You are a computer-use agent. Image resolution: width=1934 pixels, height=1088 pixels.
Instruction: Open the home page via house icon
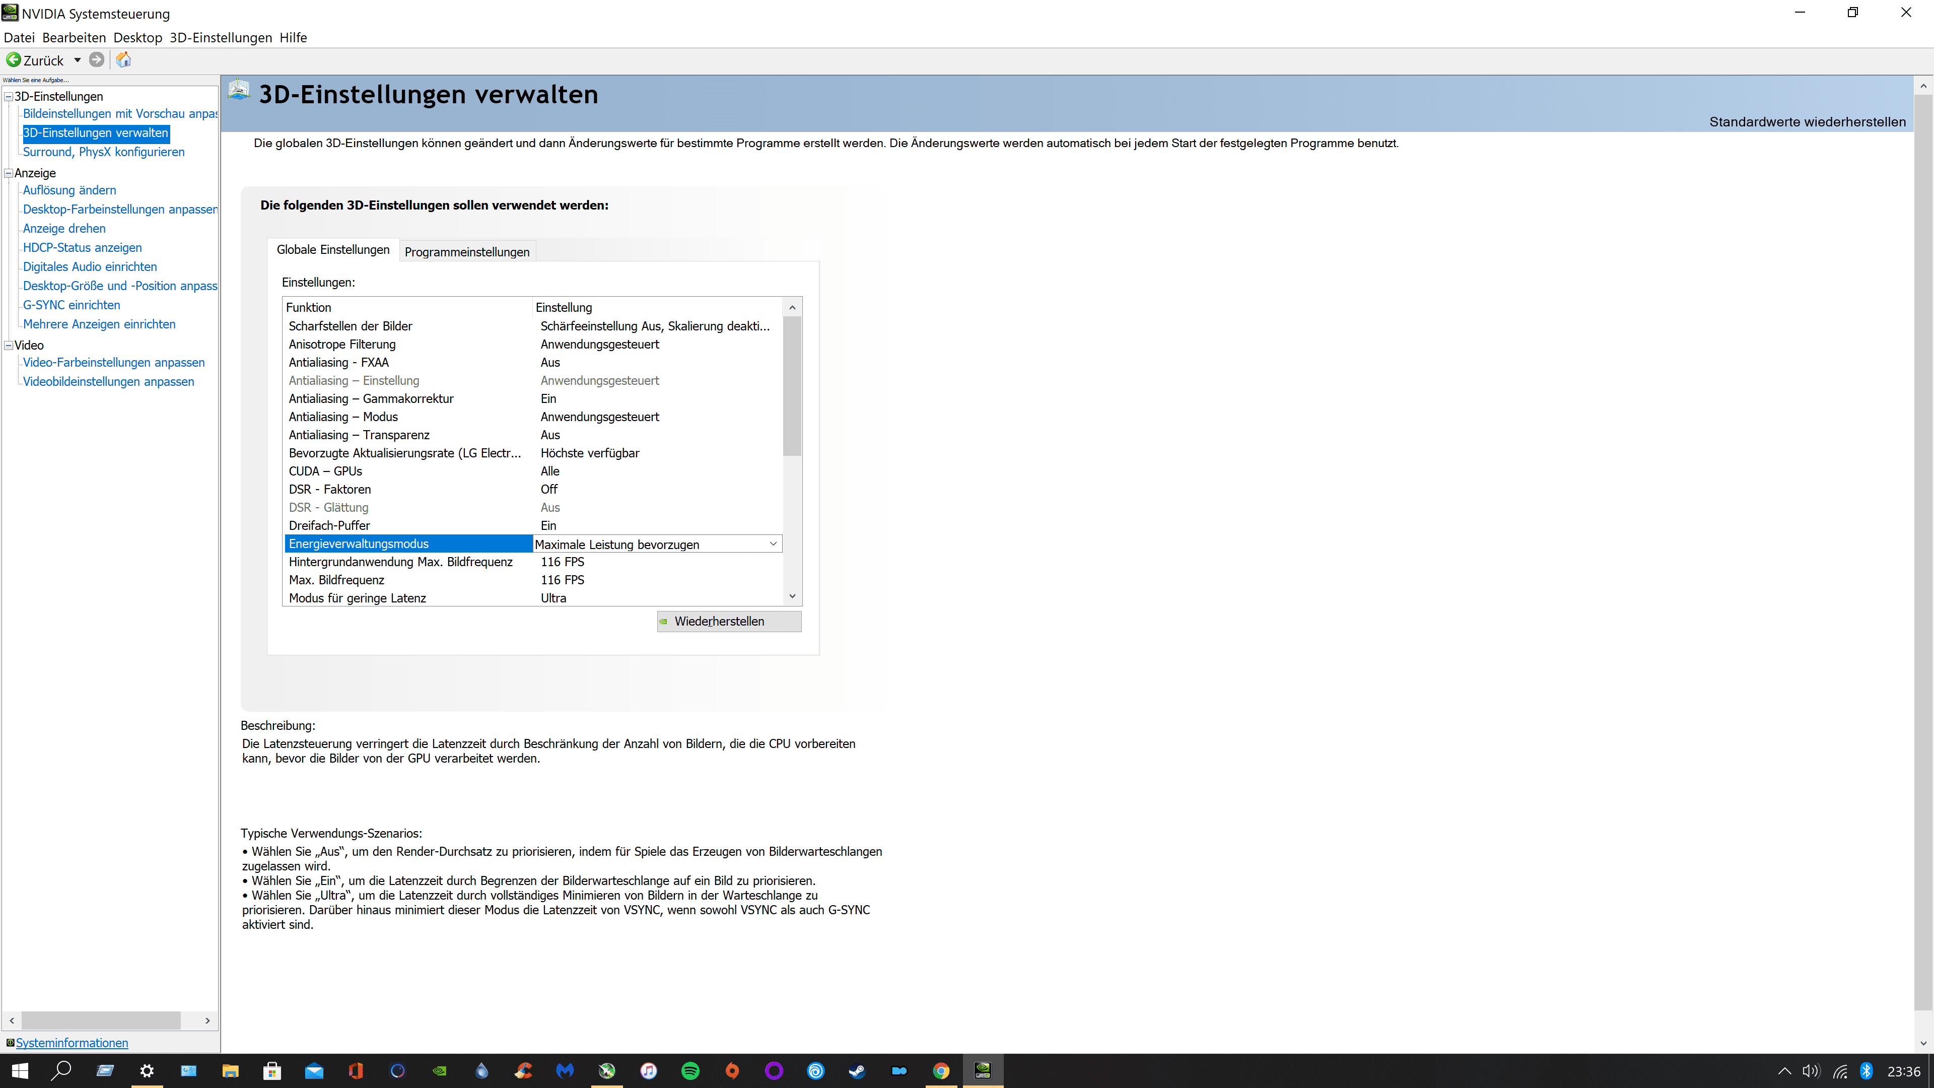coord(124,59)
